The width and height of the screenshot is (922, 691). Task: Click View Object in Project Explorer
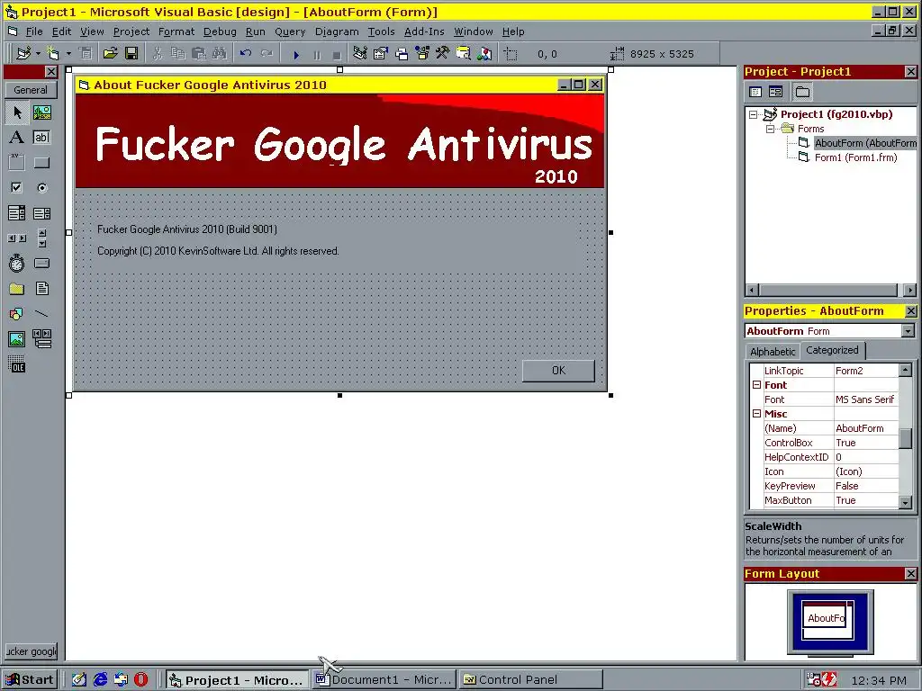coord(775,92)
